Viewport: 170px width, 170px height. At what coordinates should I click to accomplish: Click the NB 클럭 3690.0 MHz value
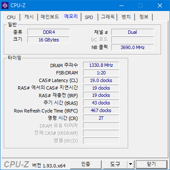[x=132, y=47]
